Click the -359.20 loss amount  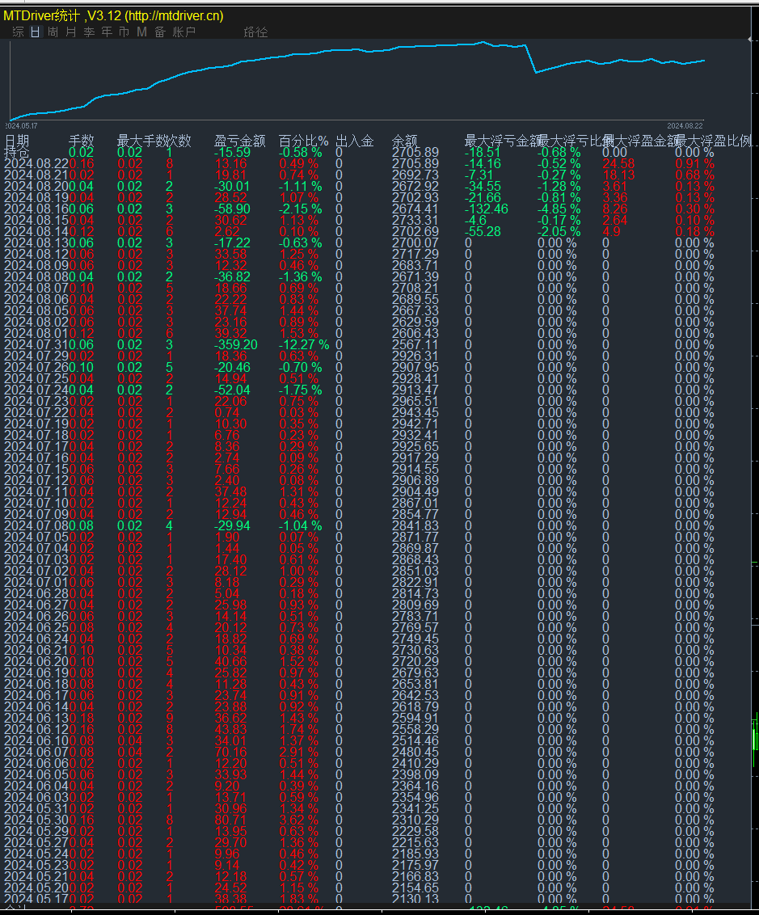(236, 345)
